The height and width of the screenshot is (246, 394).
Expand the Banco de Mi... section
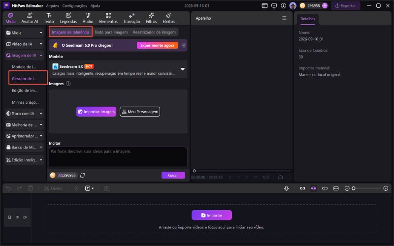(24, 147)
